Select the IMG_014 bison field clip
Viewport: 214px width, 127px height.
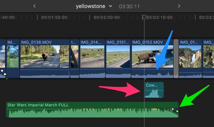92,59
